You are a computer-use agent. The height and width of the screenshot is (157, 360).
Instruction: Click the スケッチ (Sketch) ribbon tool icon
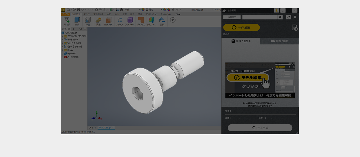click(67, 20)
